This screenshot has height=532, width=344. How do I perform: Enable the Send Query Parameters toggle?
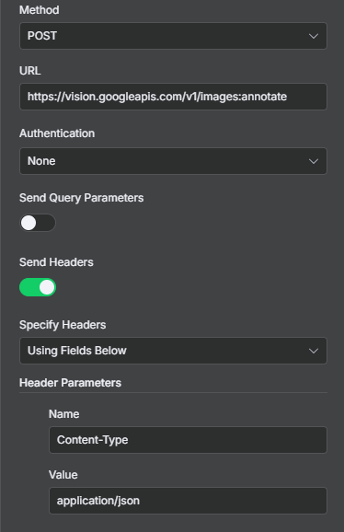pos(38,223)
